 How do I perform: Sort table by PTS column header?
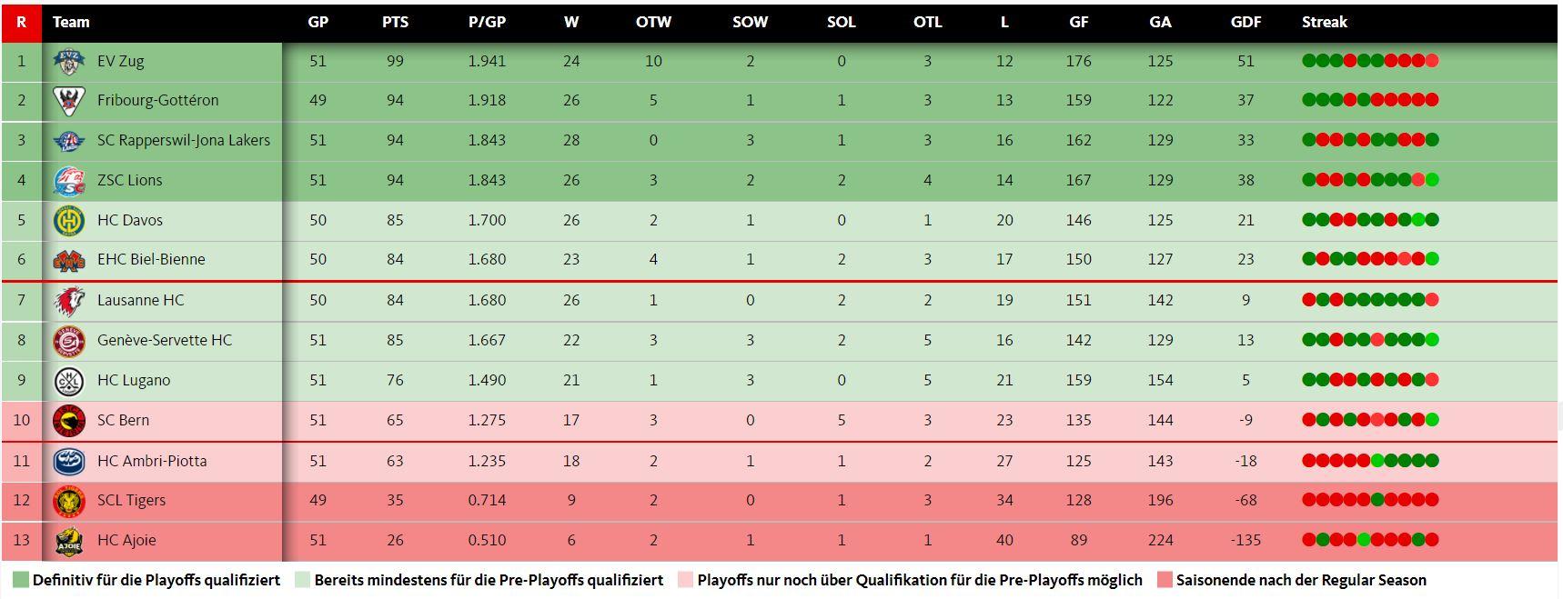(x=395, y=22)
